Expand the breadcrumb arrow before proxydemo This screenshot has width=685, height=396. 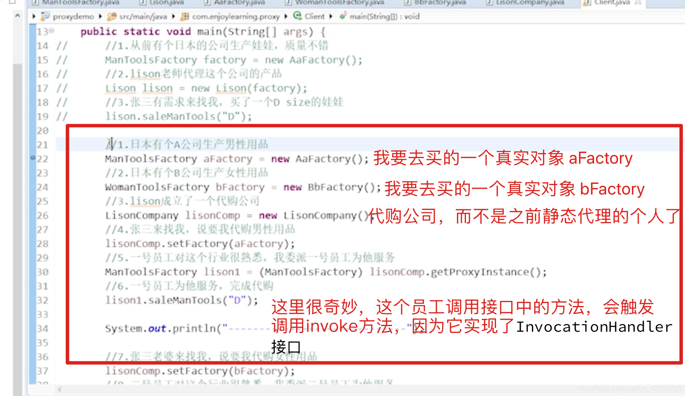click(x=34, y=16)
